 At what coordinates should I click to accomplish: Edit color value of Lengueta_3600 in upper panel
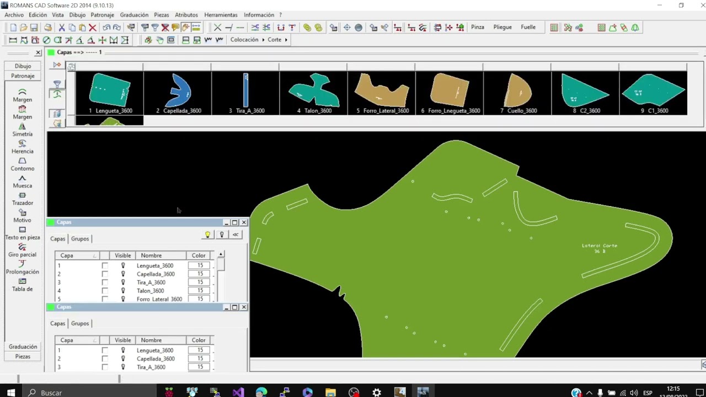[200, 266]
